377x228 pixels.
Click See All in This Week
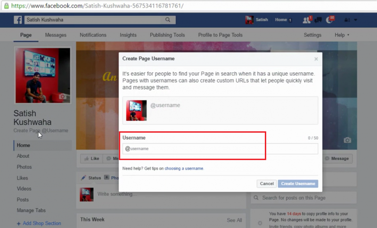[234, 220]
